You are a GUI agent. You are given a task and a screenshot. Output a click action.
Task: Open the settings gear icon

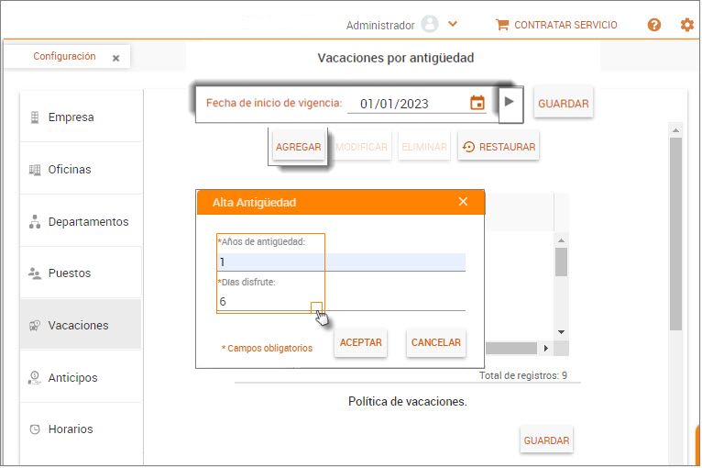click(686, 25)
